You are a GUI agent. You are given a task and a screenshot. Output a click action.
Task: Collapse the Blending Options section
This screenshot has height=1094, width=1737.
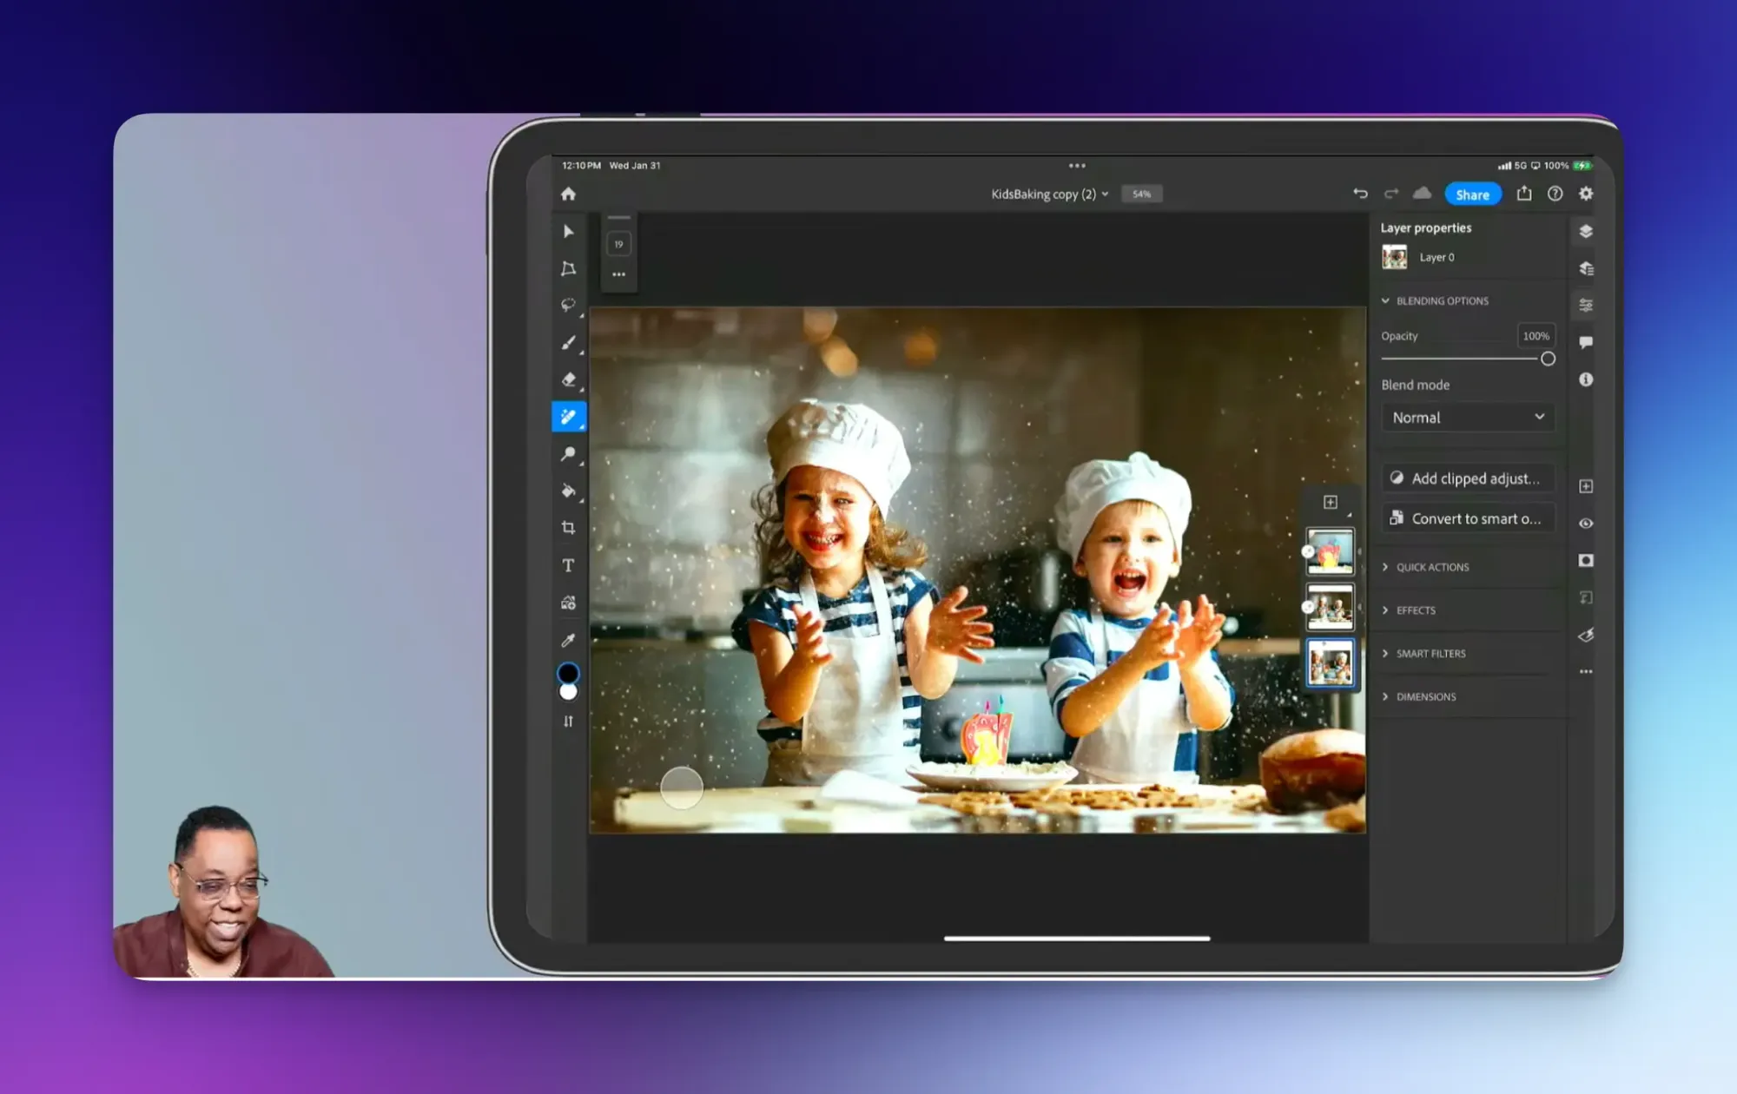tap(1386, 300)
